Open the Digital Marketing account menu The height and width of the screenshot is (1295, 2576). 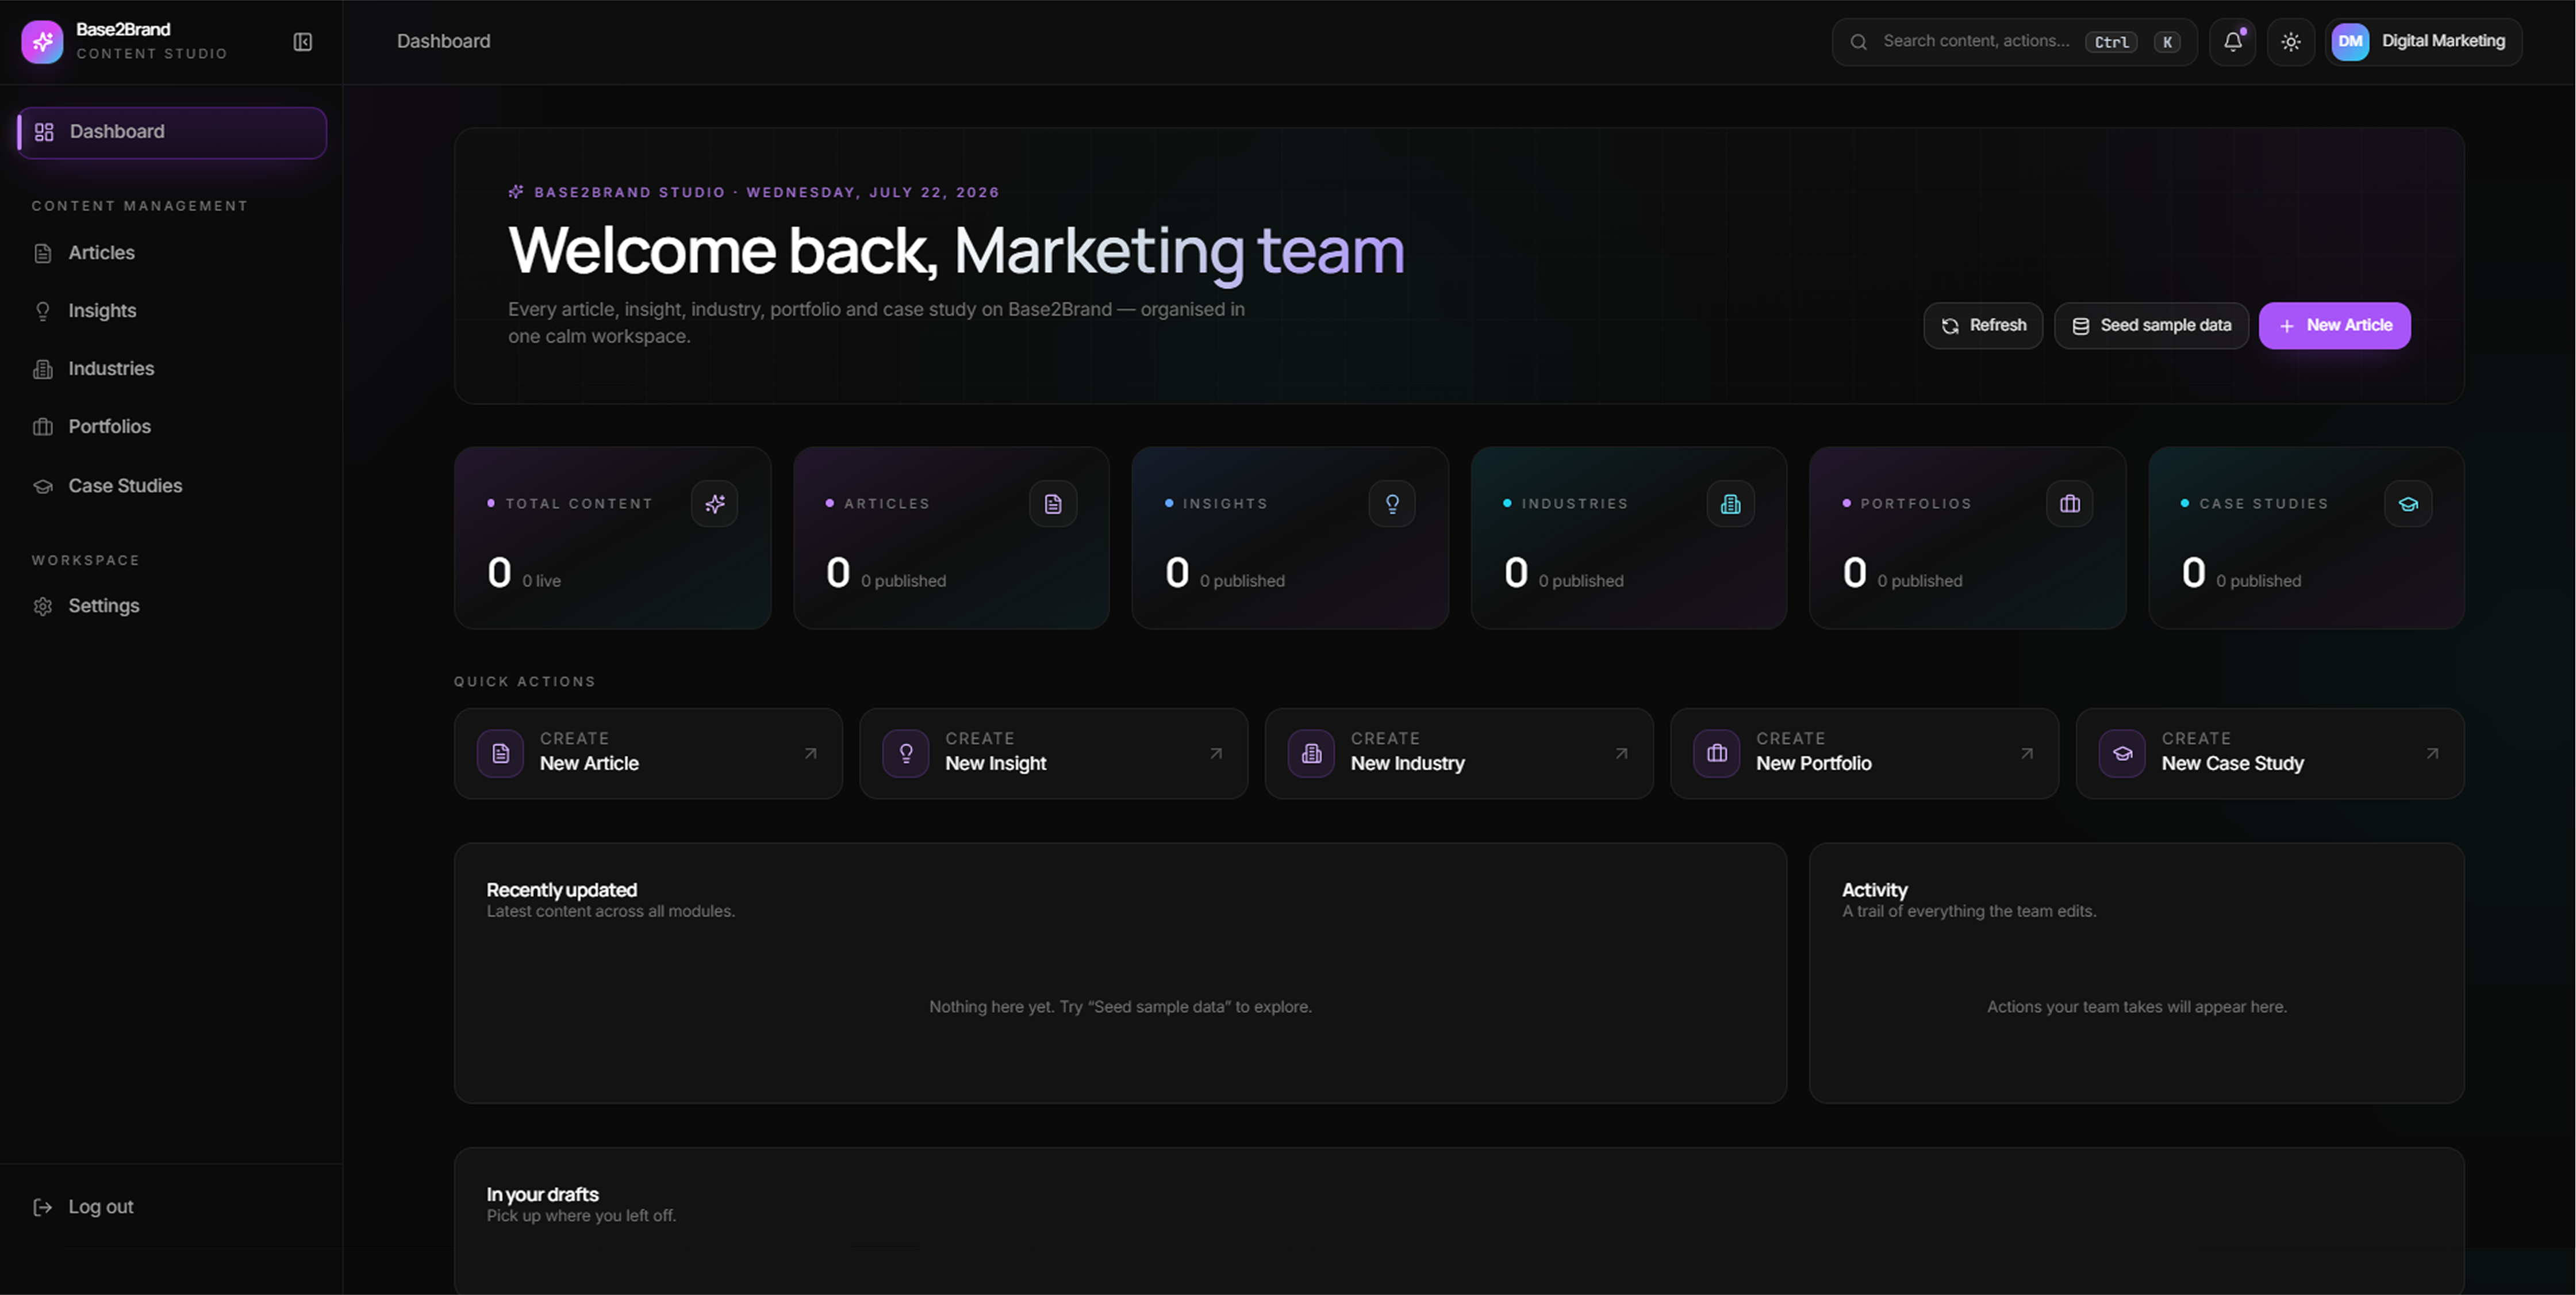[x=2423, y=42]
